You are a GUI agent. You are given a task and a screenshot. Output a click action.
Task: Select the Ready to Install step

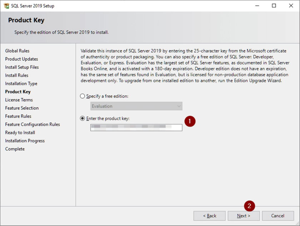pyautogui.click(x=20, y=133)
